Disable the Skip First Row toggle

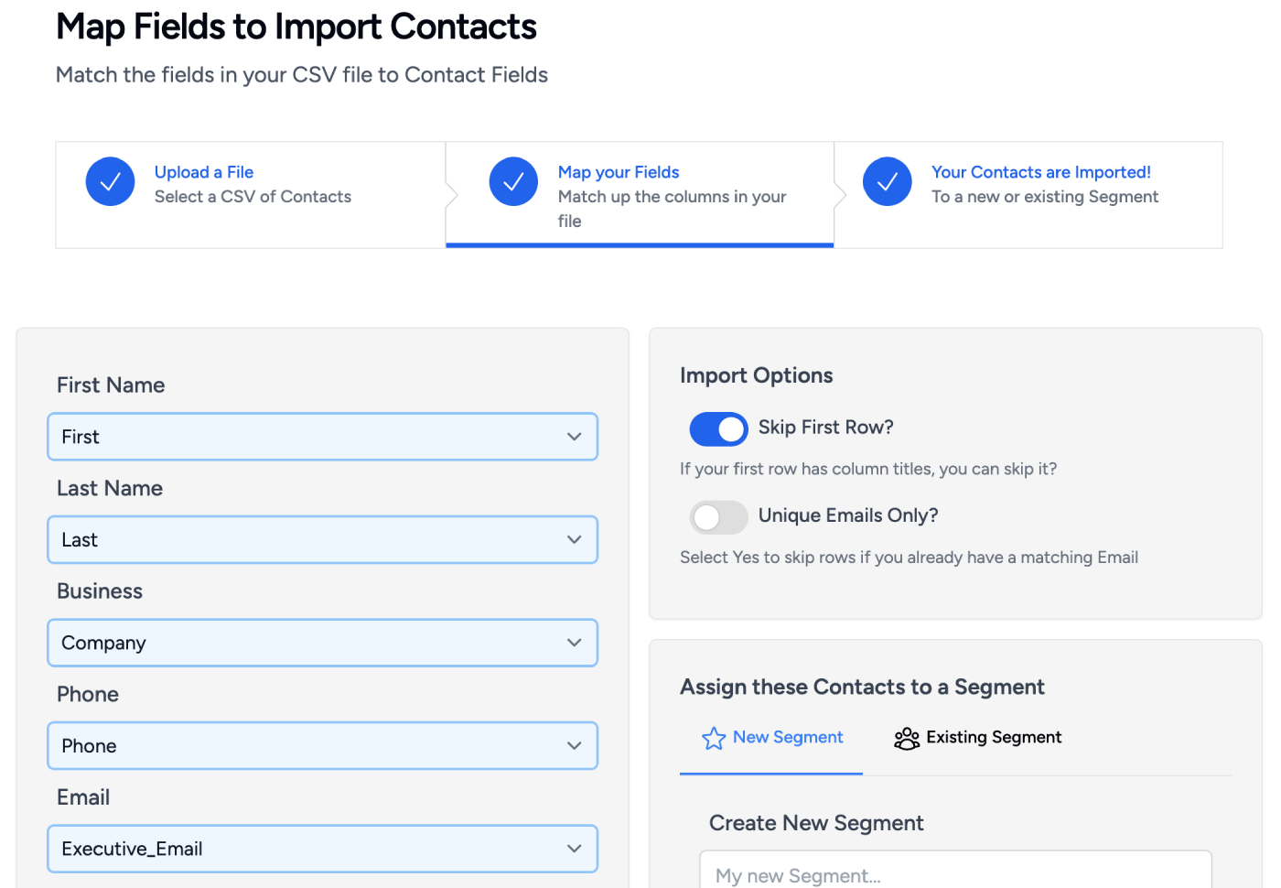[x=718, y=428]
